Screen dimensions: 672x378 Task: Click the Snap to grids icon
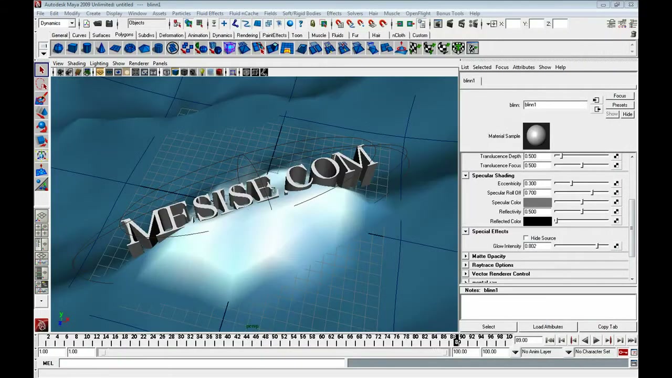click(x=339, y=24)
